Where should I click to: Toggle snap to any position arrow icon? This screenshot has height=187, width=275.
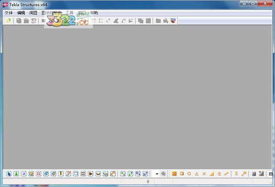(244, 174)
